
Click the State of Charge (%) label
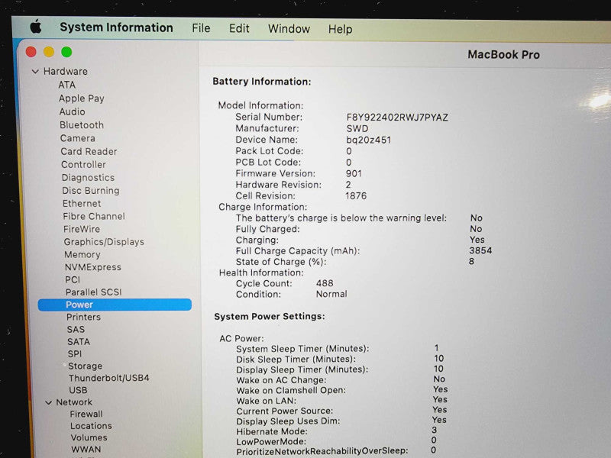[280, 262]
